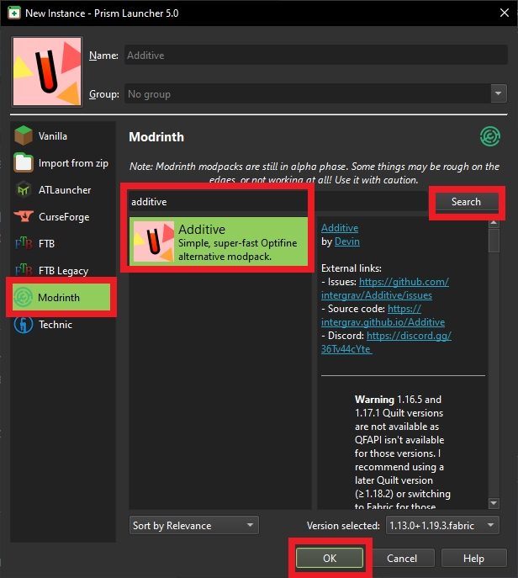This screenshot has width=518, height=578.
Task: Switch to the Vanilla page
Action: pyautogui.click(x=62, y=135)
